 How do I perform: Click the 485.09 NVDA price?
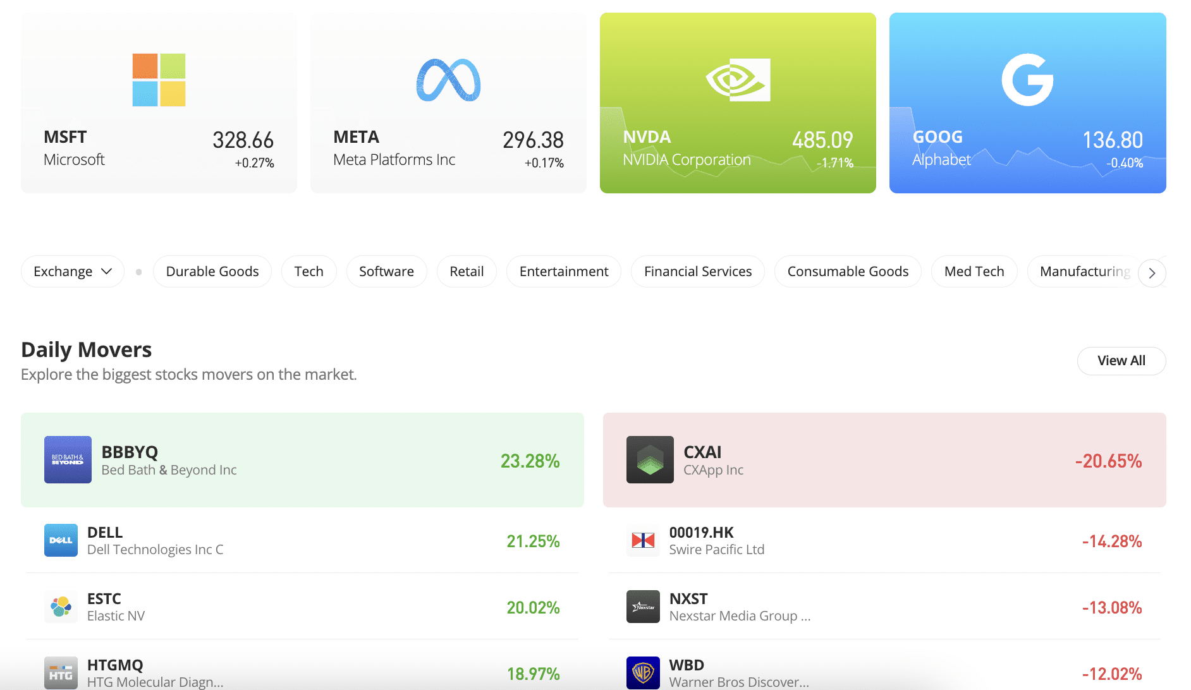tap(822, 140)
